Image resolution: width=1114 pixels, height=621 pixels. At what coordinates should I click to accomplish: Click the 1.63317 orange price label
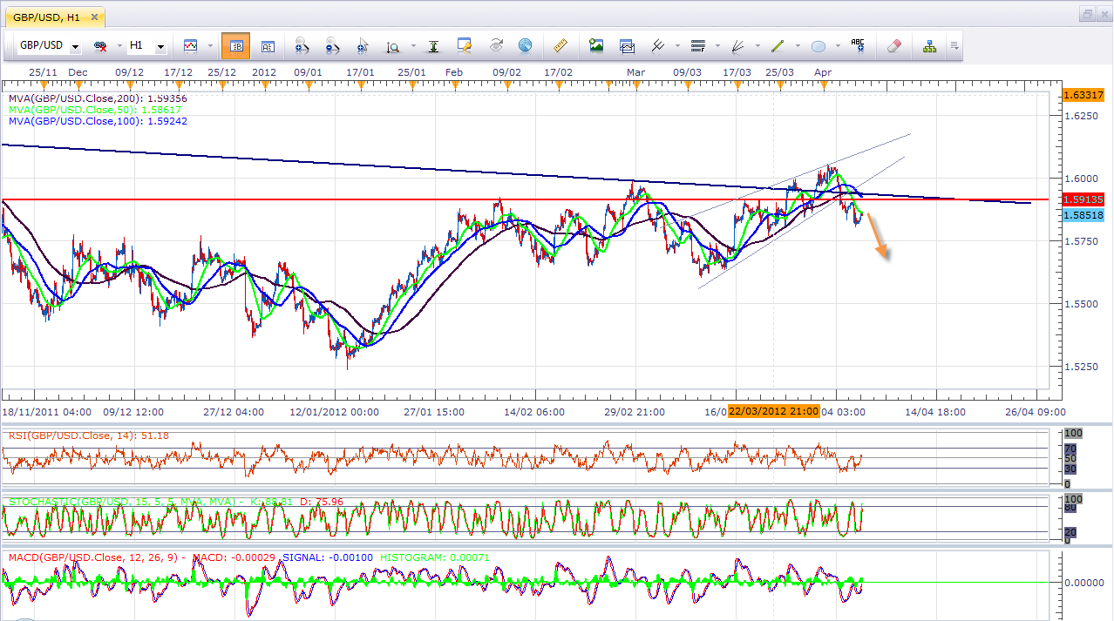[x=1083, y=95]
